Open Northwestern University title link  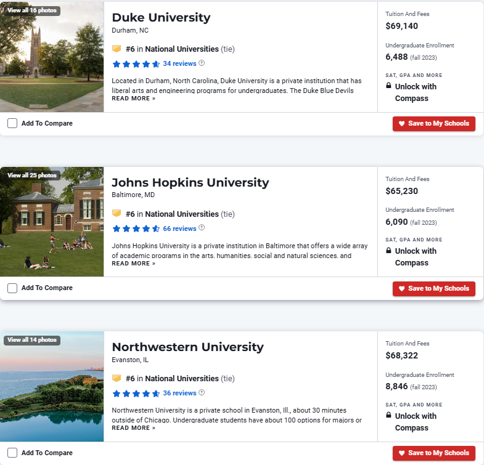pyautogui.click(x=187, y=346)
